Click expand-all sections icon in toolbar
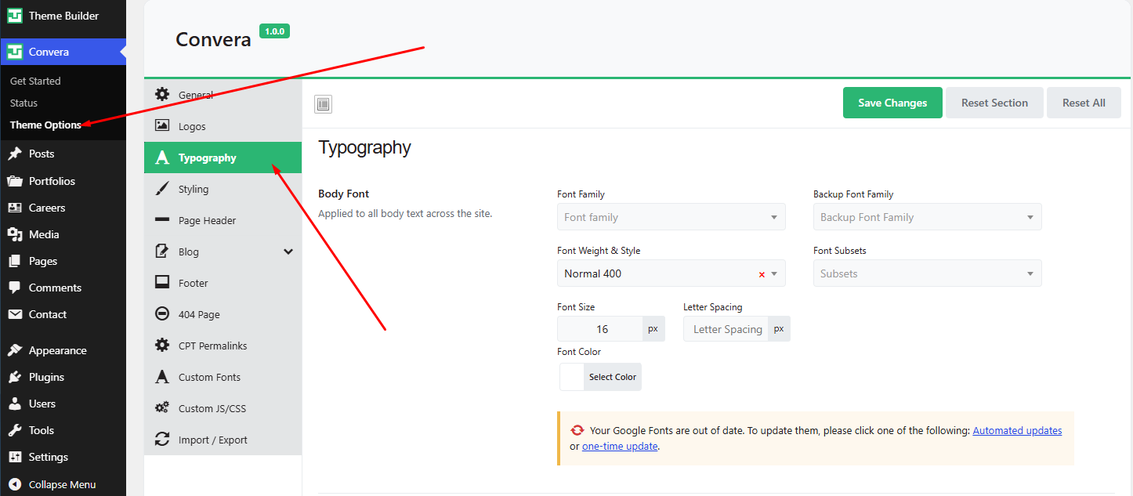 [324, 103]
